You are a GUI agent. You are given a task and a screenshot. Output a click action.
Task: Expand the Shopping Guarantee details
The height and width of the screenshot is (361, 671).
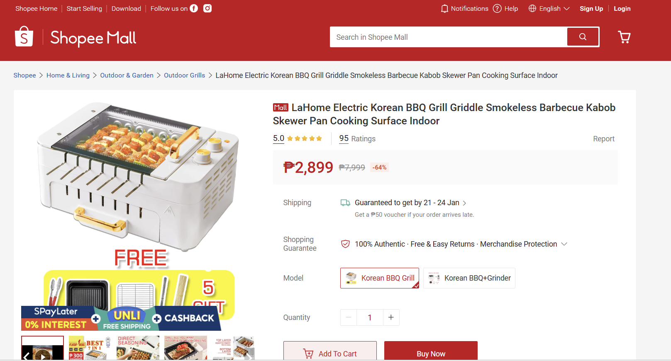pyautogui.click(x=564, y=244)
